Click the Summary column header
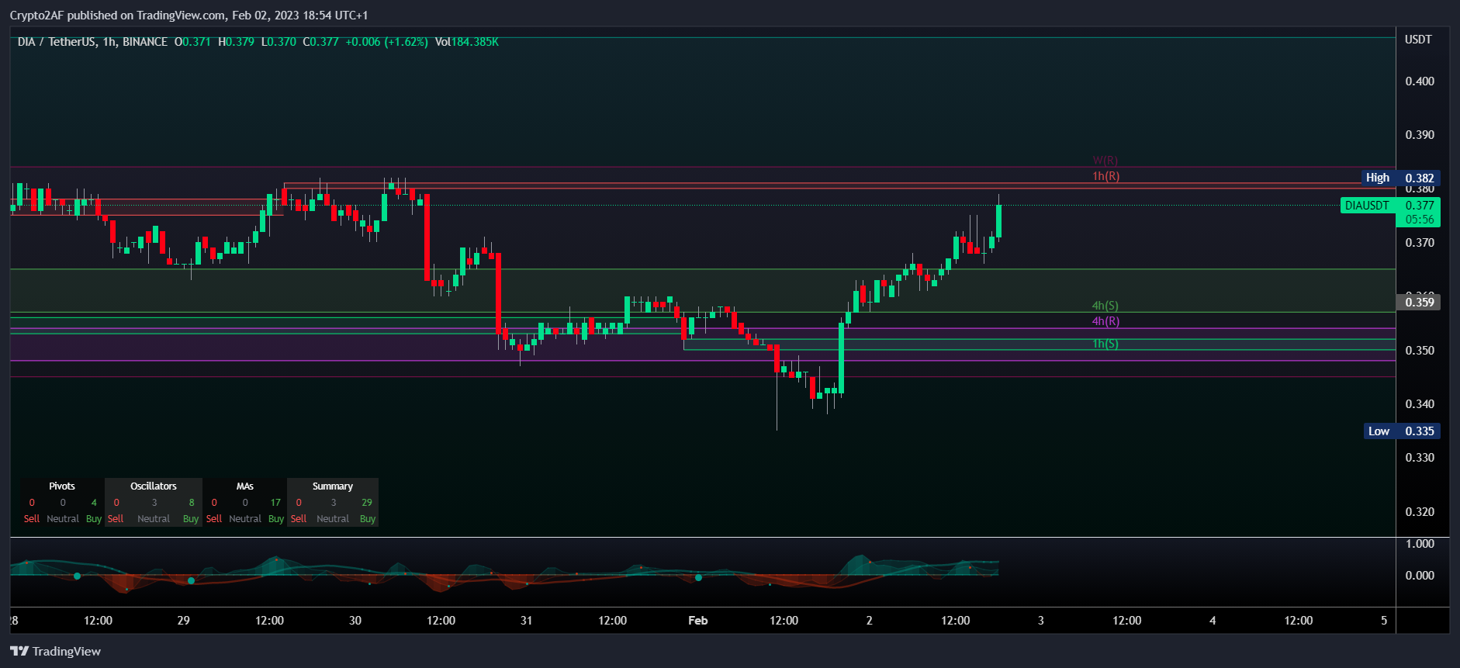The image size is (1460, 668). 333,486
